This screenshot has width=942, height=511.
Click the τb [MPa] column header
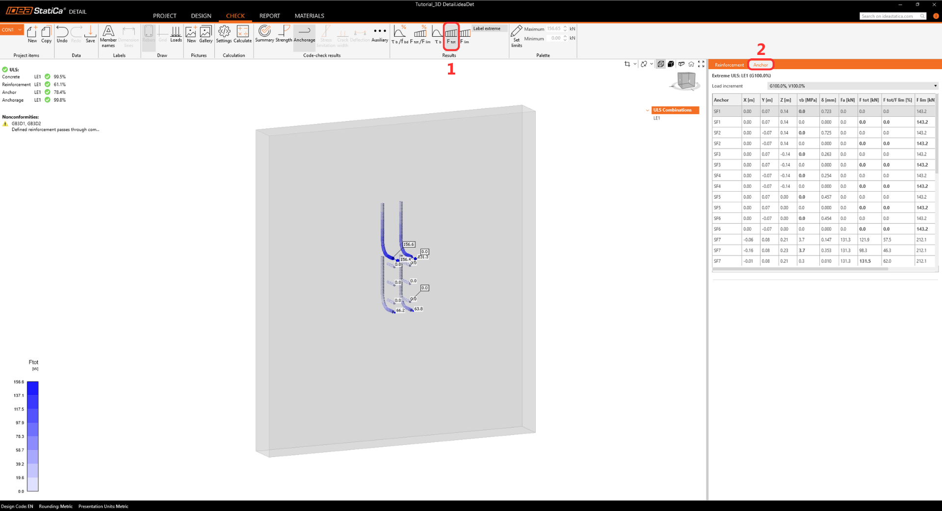(x=808, y=100)
